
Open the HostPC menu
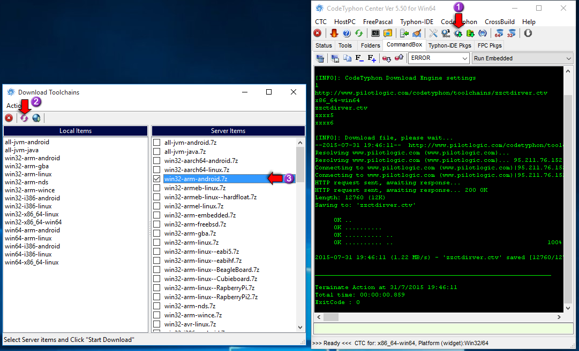tap(345, 22)
